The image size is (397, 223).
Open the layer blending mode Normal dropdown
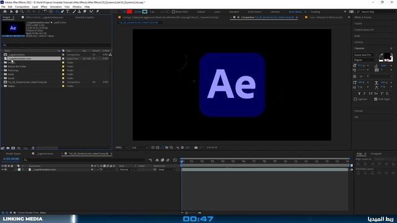click(x=126, y=170)
